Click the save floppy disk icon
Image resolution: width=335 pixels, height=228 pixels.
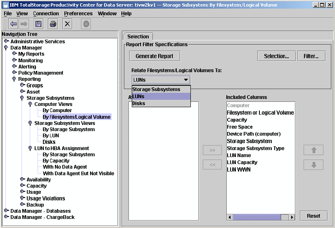[x=38, y=24]
